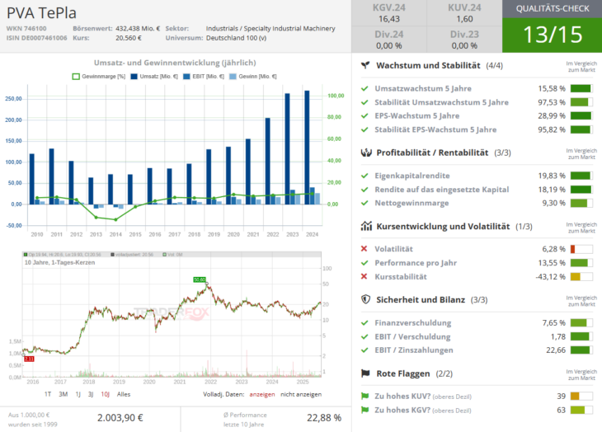Toggle Umsatz [Mio. €] legend series
This screenshot has width=602, height=432.
154,77
